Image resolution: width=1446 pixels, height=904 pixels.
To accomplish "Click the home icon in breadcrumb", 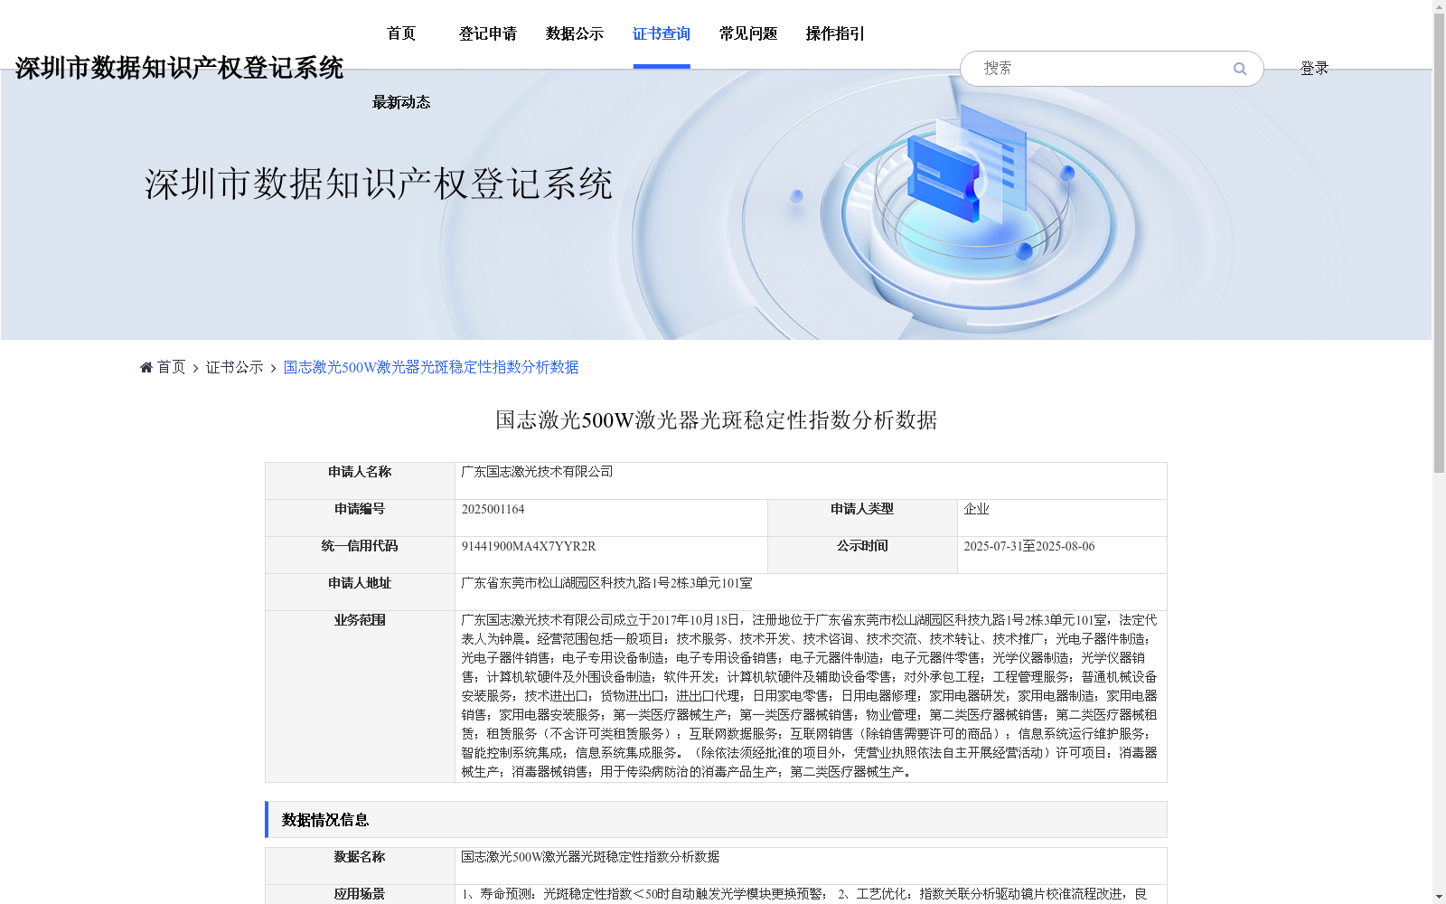I will point(146,367).
